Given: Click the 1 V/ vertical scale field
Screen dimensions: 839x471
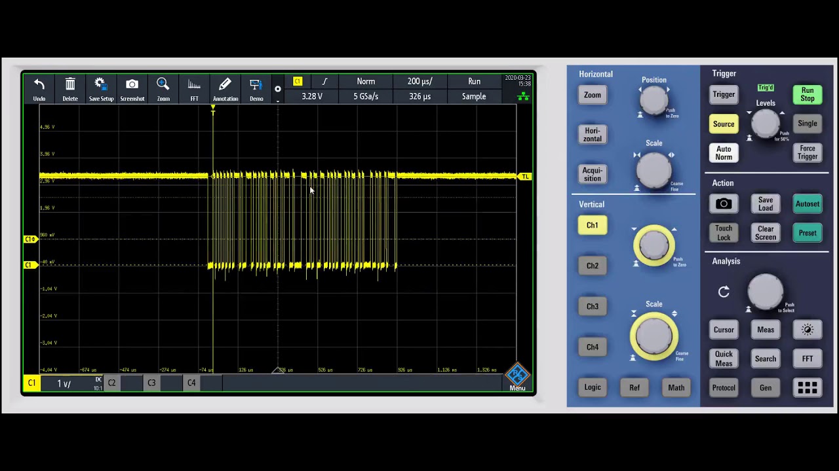Looking at the screenshot, I should [71, 383].
